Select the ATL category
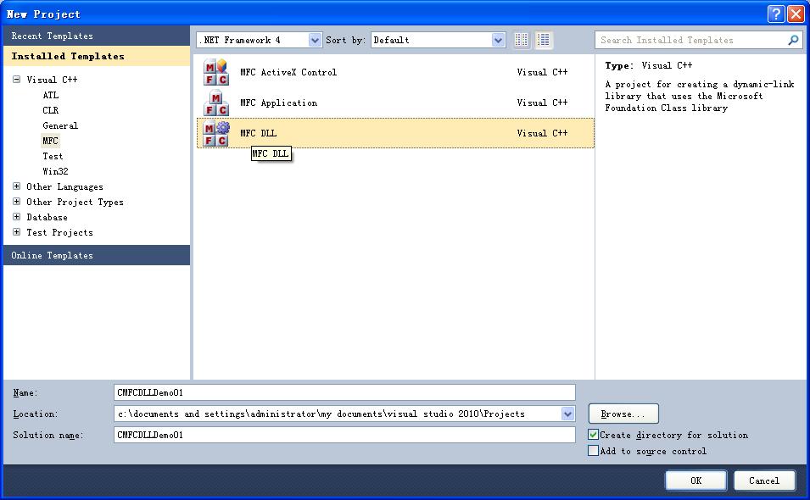Viewport: 810px width, 500px height. click(51, 95)
